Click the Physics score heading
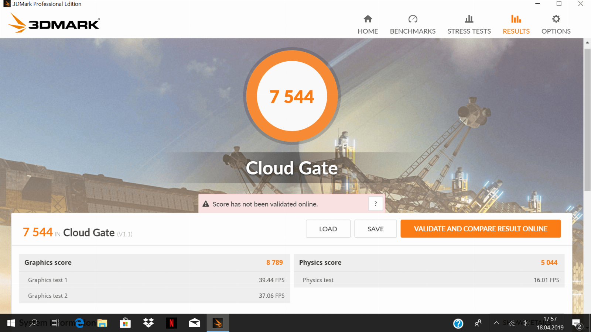Image resolution: width=591 pixels, height=332 pixels. [320, 262]
